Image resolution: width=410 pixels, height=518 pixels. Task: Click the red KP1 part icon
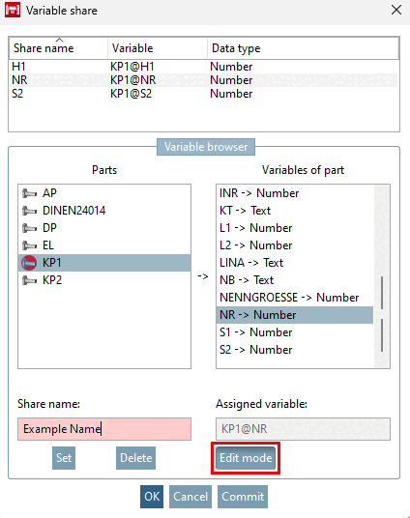pyautogui.click(x=29, y=263)
